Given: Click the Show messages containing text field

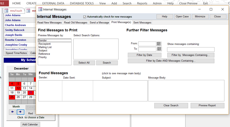Looking at the screenshot, I should (x=191, y=49).
